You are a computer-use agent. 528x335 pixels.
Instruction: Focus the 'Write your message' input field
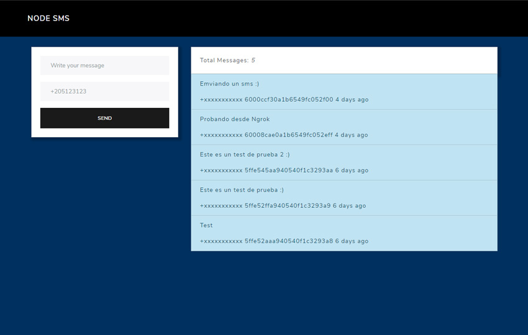pos(104,65)
